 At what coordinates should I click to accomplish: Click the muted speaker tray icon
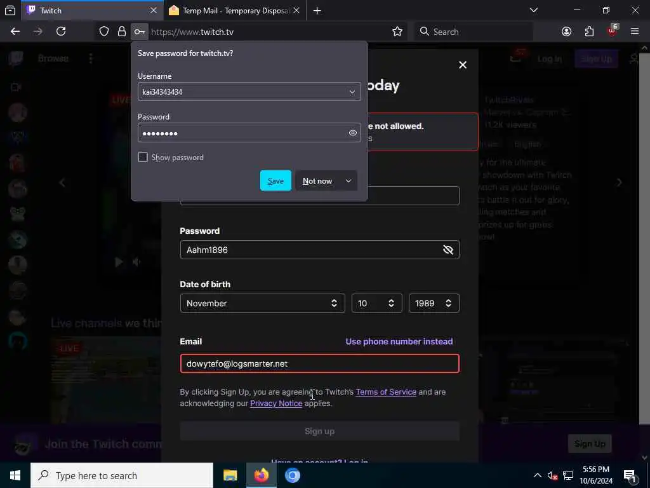[x=552, y=475]
